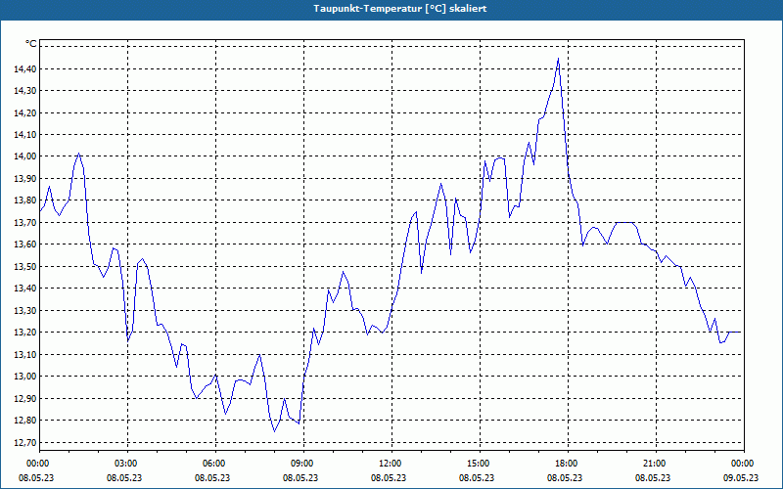Select the 13,50 y-axis label
This screenshot has height=489, width=783.
23,266
